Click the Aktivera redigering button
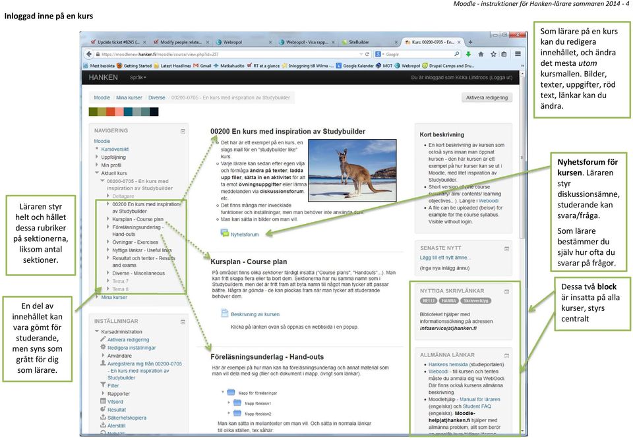The image size is (633, 440). [487, 97]
